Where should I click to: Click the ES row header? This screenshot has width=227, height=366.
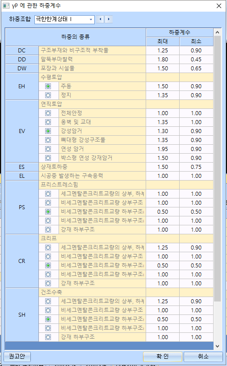point(22,167)
